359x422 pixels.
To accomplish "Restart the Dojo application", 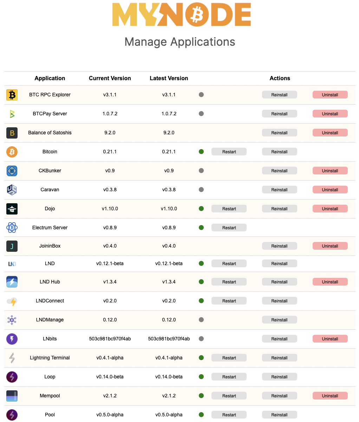I will (229, 209).
